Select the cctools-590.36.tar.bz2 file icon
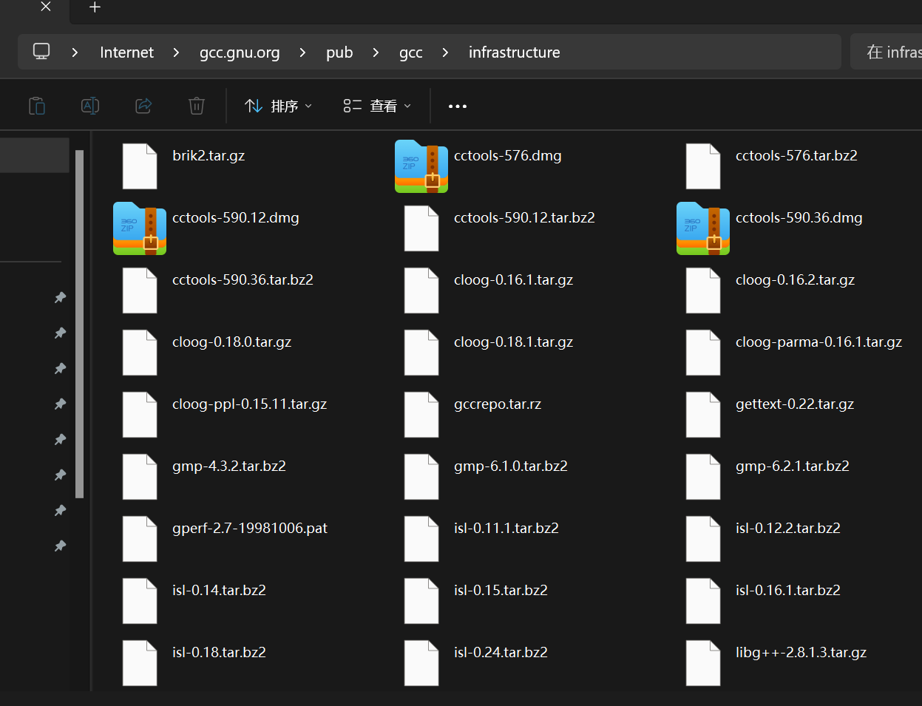Viewport: 922px width, 706px height. click(140, 291)
